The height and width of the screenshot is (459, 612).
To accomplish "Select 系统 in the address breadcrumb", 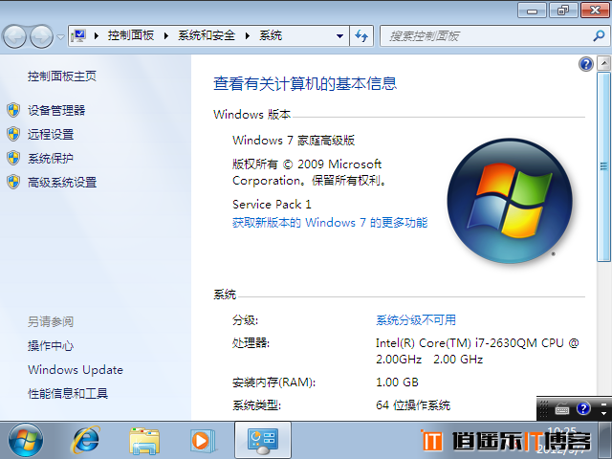I will tap(271, 35).
